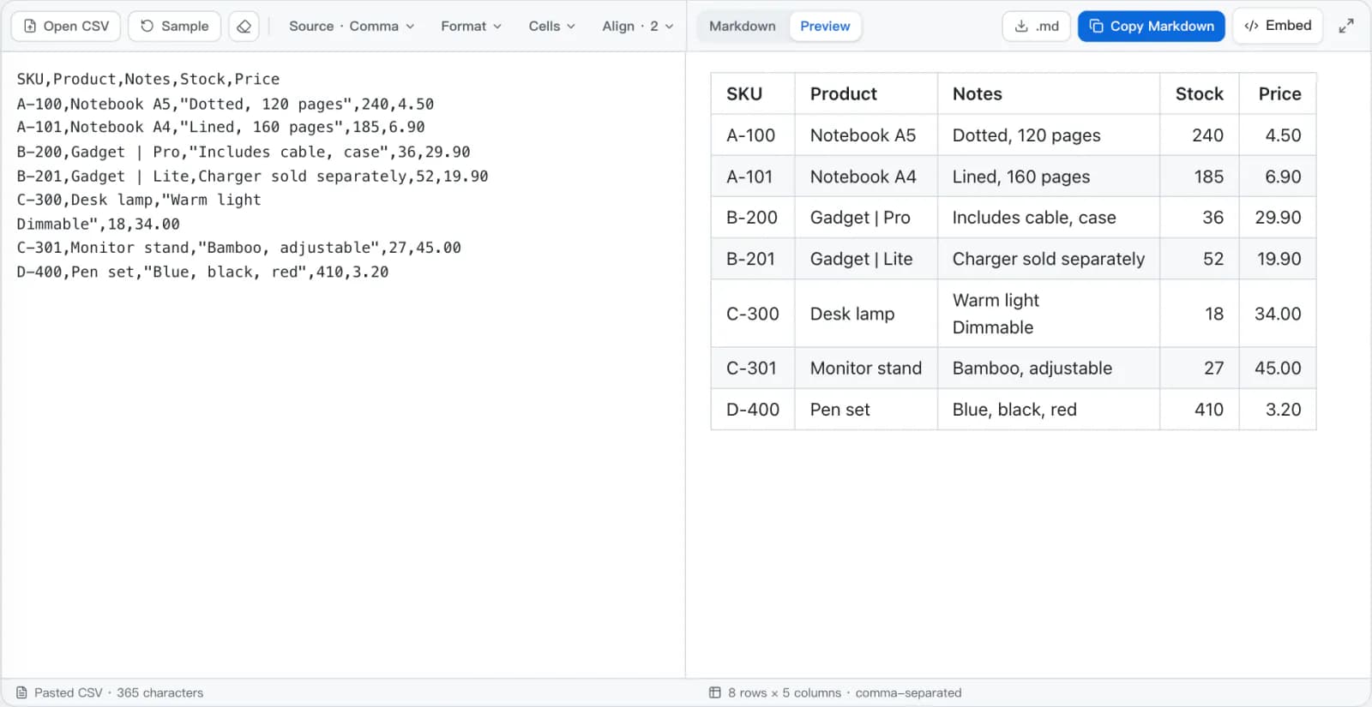The width and height of the screenshot is (1372, 707).
Task: Select the A-100 cell in preview table
Action: [753, 135]
